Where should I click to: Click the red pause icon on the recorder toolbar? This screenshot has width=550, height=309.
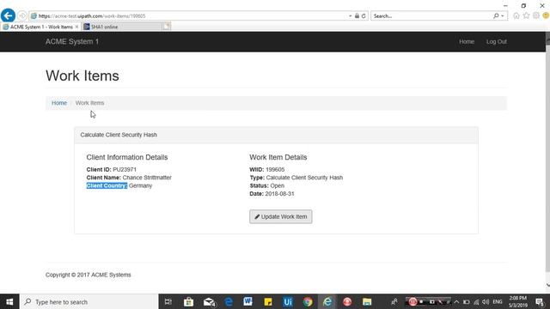coord(412,301)
